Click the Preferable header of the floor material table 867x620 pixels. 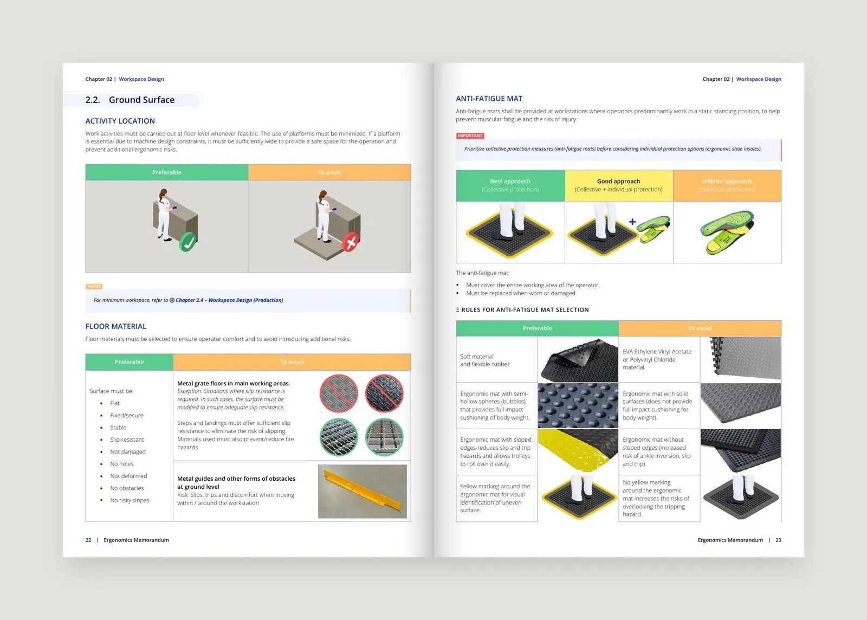pos(129,362)
